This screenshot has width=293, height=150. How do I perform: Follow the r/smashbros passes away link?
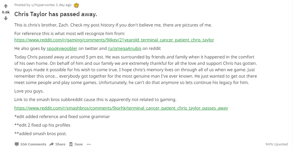(x=121, y=108)
